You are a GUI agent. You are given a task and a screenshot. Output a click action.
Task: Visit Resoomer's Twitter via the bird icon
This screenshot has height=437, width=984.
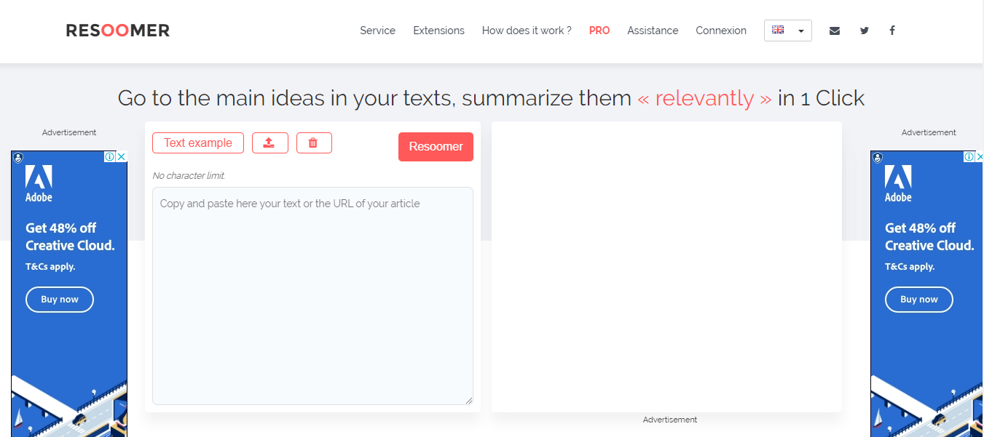(x=865, y=31)
